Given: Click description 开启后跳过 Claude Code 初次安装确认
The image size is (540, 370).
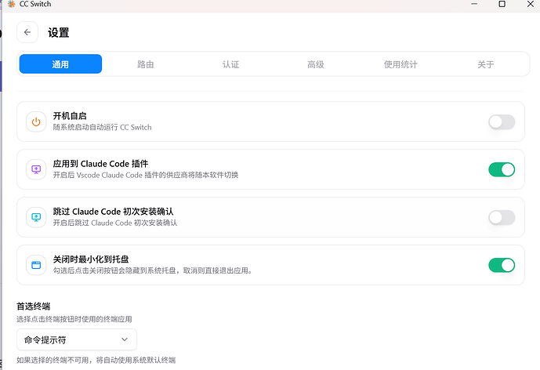Looking at the screenshot, I should [115, 223].
